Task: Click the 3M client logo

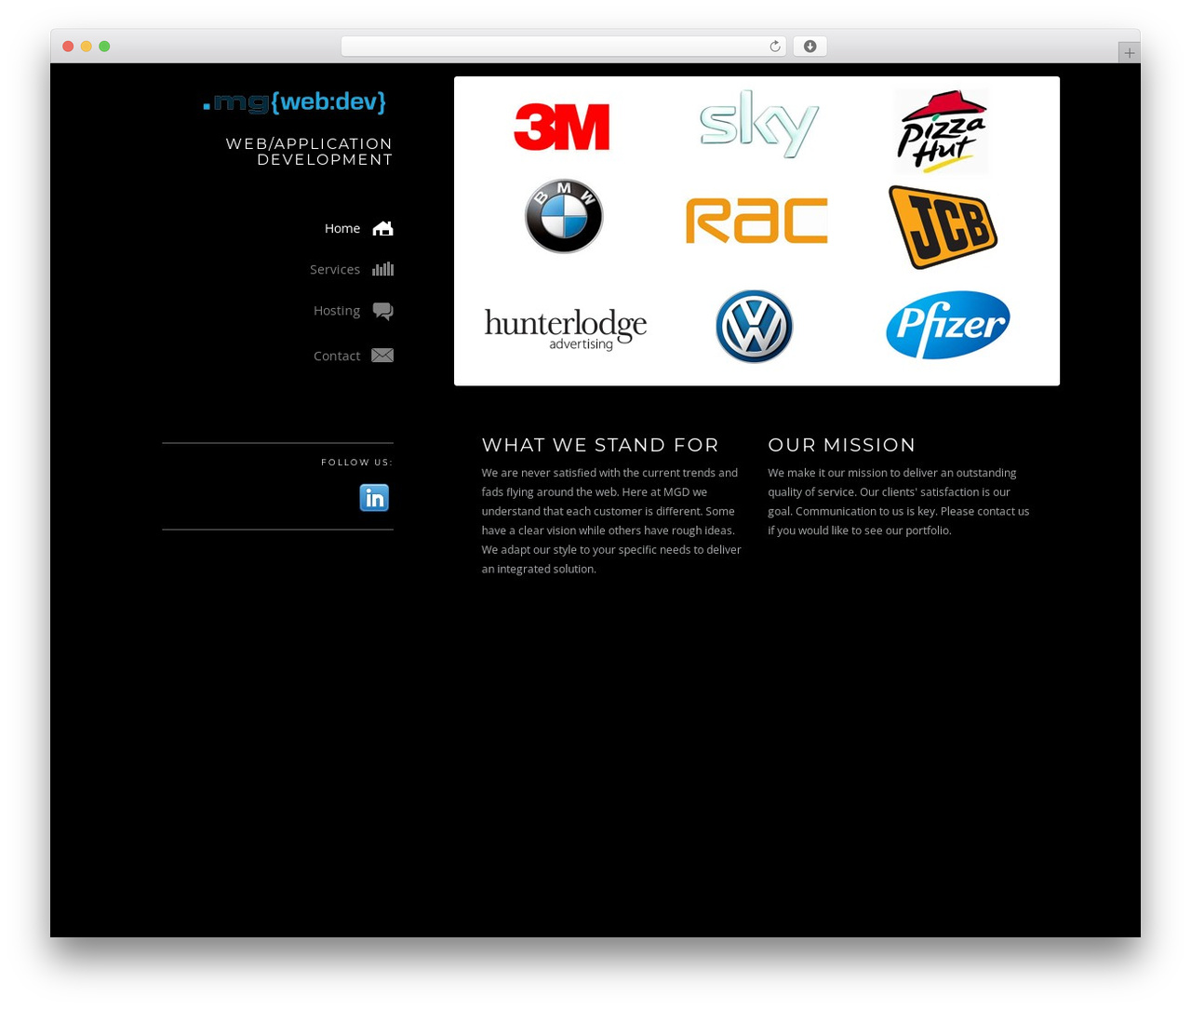Action: (561, 128)
